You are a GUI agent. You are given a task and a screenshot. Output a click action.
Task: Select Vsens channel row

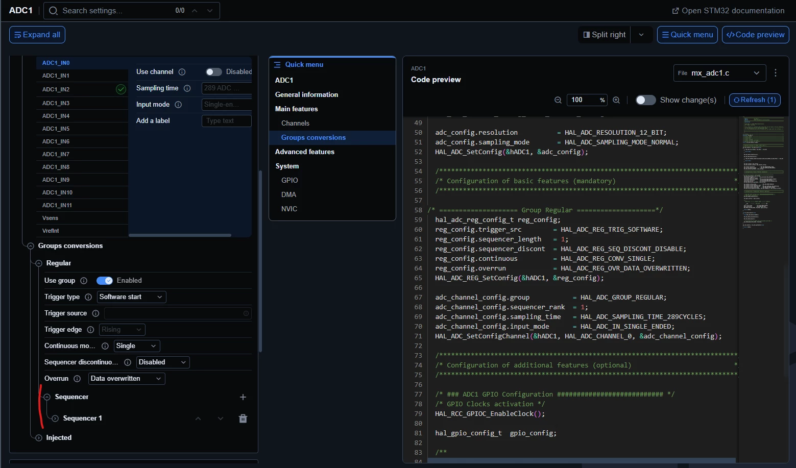(82, 218)
